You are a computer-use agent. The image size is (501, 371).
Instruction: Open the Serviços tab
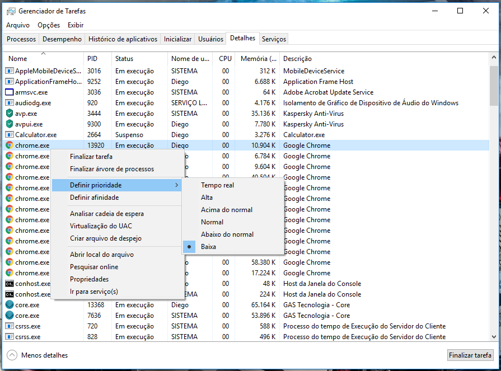click(274, 39)
